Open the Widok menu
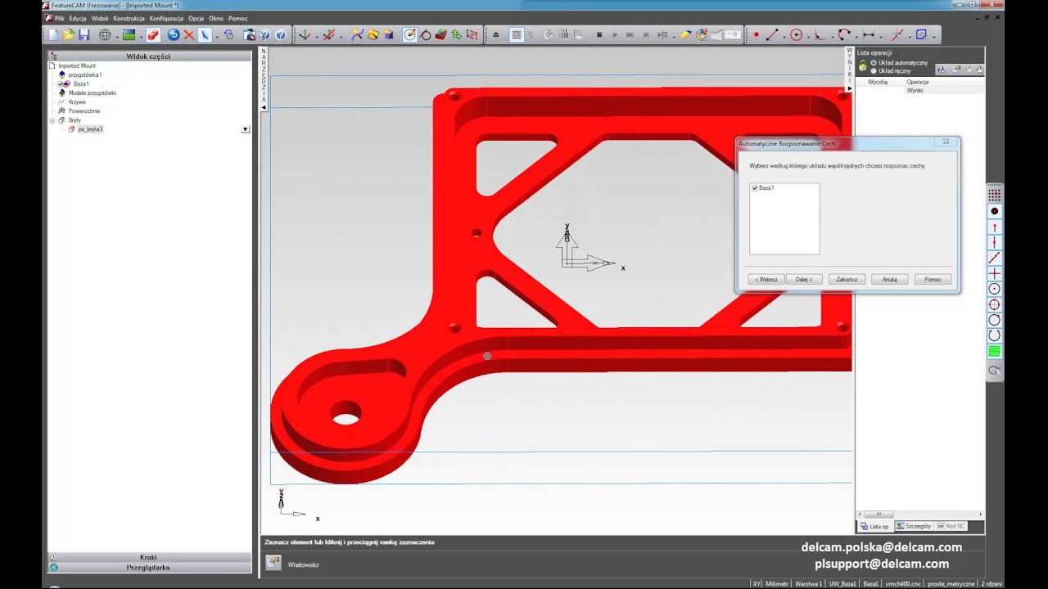The image size is (1048, 589). [x=100, y=18]
